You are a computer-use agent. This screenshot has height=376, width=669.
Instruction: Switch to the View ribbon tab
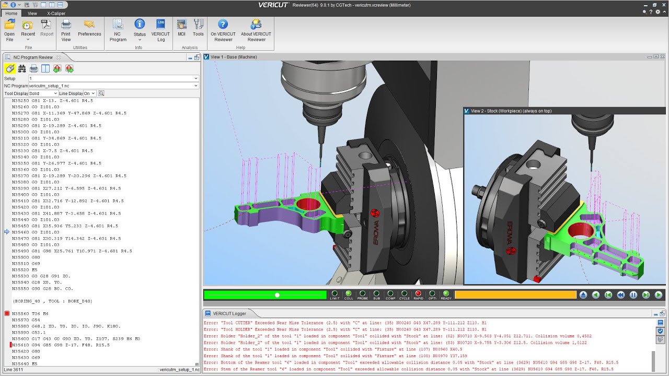[32, 13]
